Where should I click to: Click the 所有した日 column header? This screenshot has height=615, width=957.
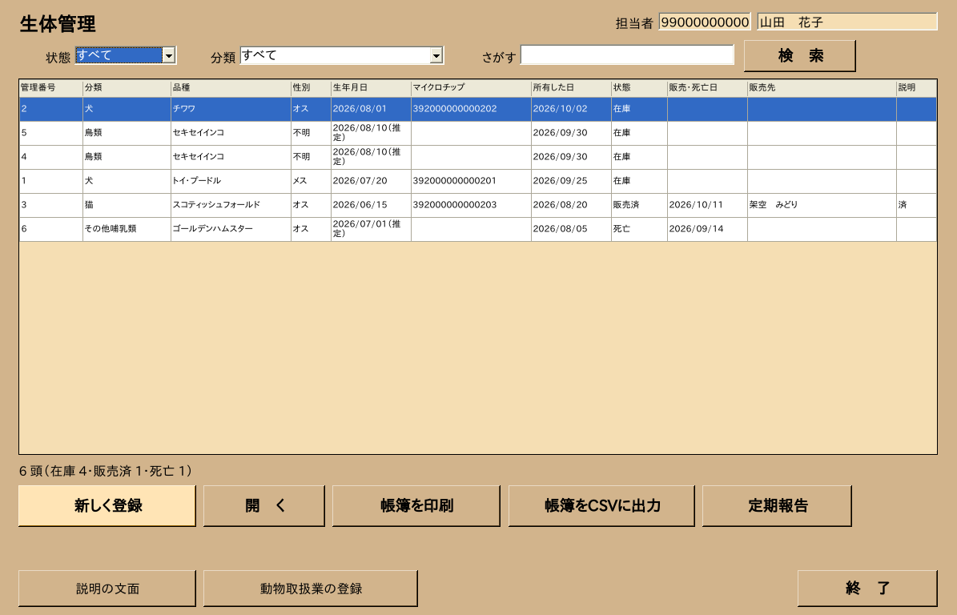point(571,88)
